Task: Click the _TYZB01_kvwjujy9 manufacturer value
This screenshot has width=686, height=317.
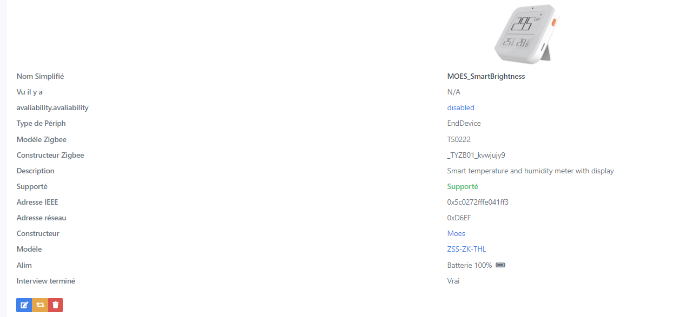Action: (476, 155)
